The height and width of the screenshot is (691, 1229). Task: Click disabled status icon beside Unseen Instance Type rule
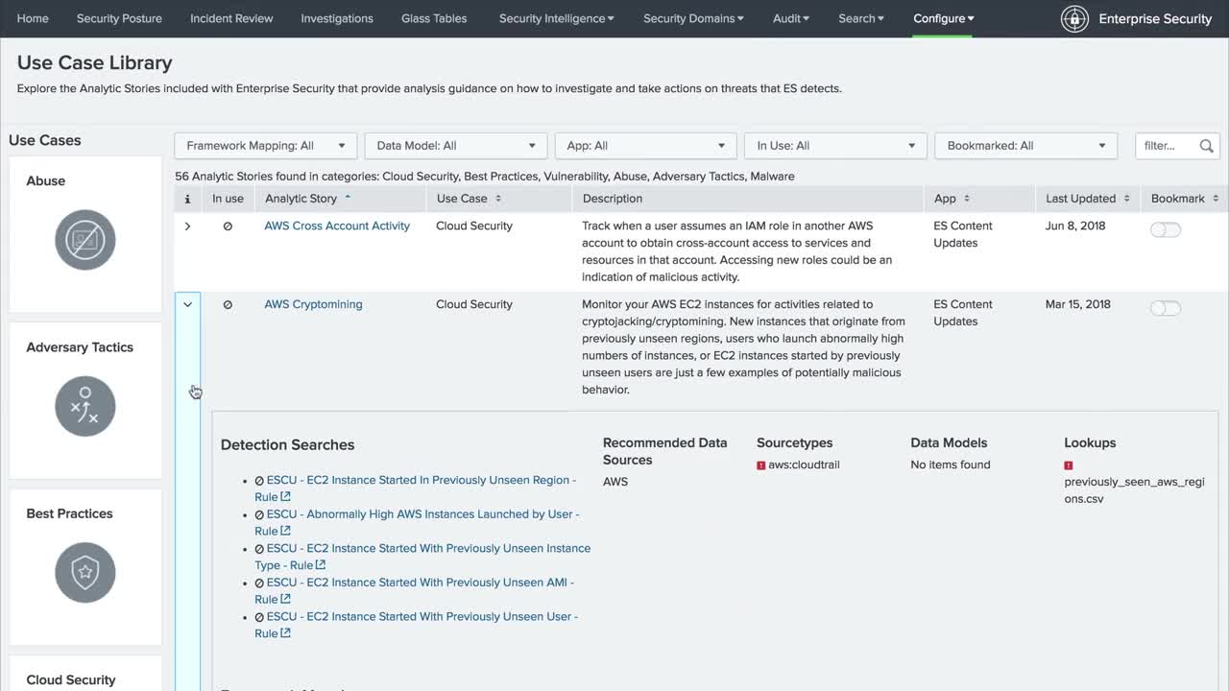[259, 549]
